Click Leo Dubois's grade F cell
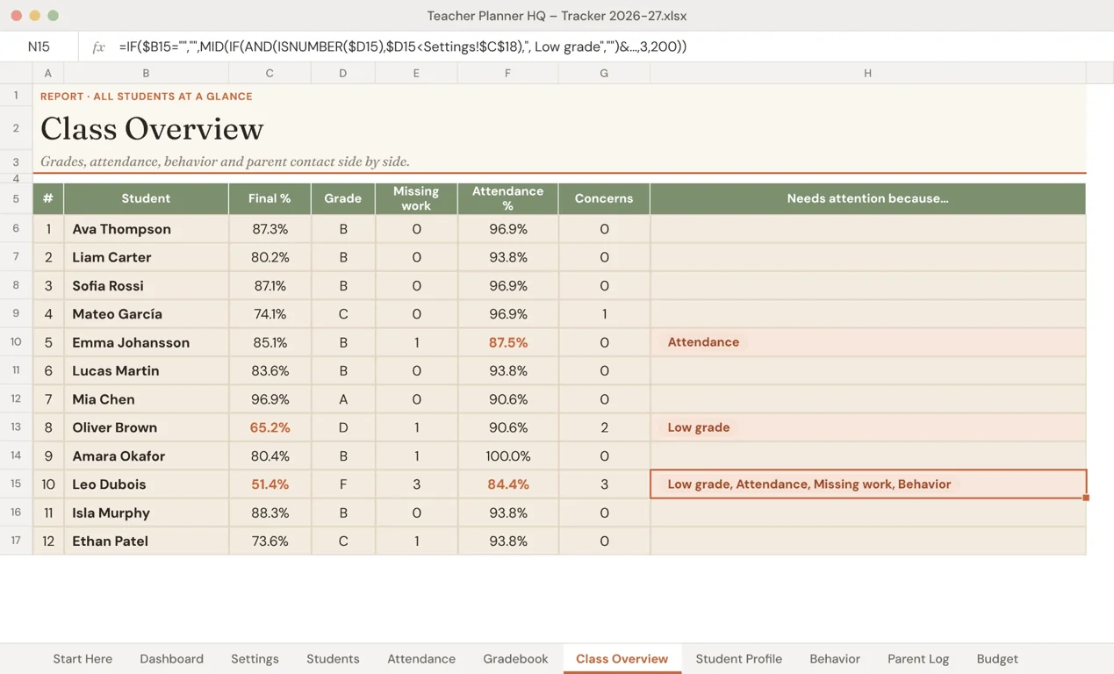The image size is (1114, 674). (342, 484)
